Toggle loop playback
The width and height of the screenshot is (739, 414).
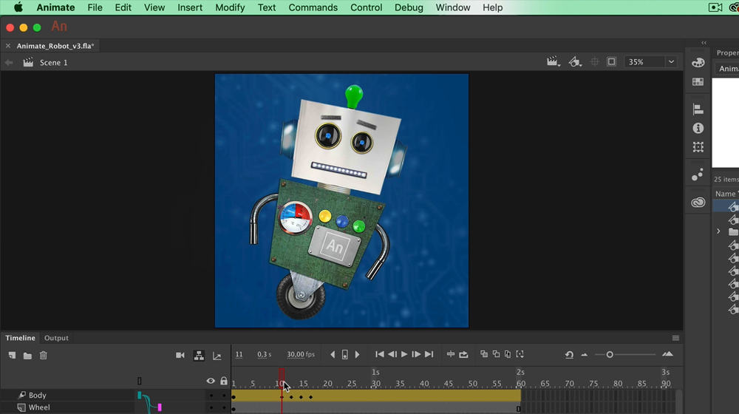(464, 355)
